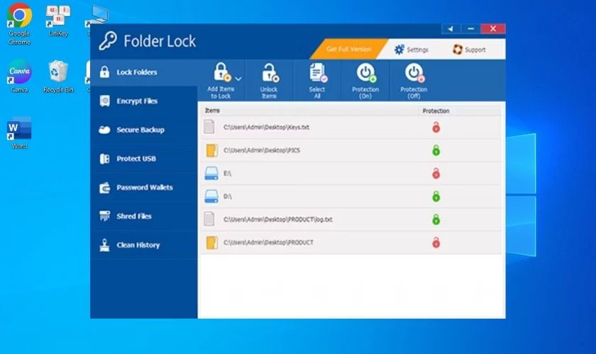Click the folder icon beside PRODUCT path
Viewport: 596px width, 354px height.
tap(211, 243)
